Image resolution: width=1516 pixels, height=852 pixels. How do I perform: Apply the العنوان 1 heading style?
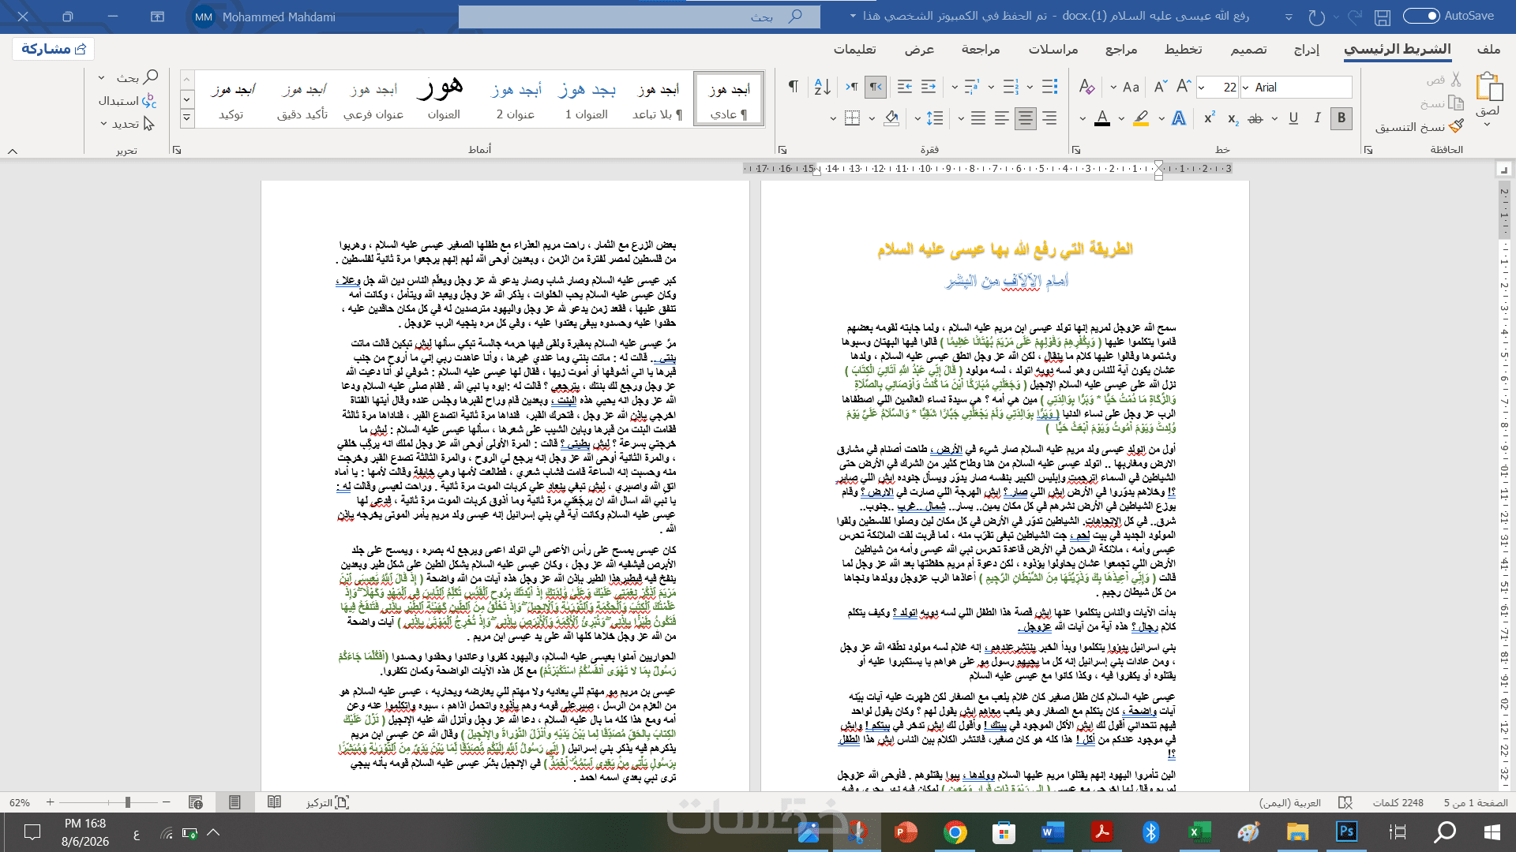[x=587, y=99]
